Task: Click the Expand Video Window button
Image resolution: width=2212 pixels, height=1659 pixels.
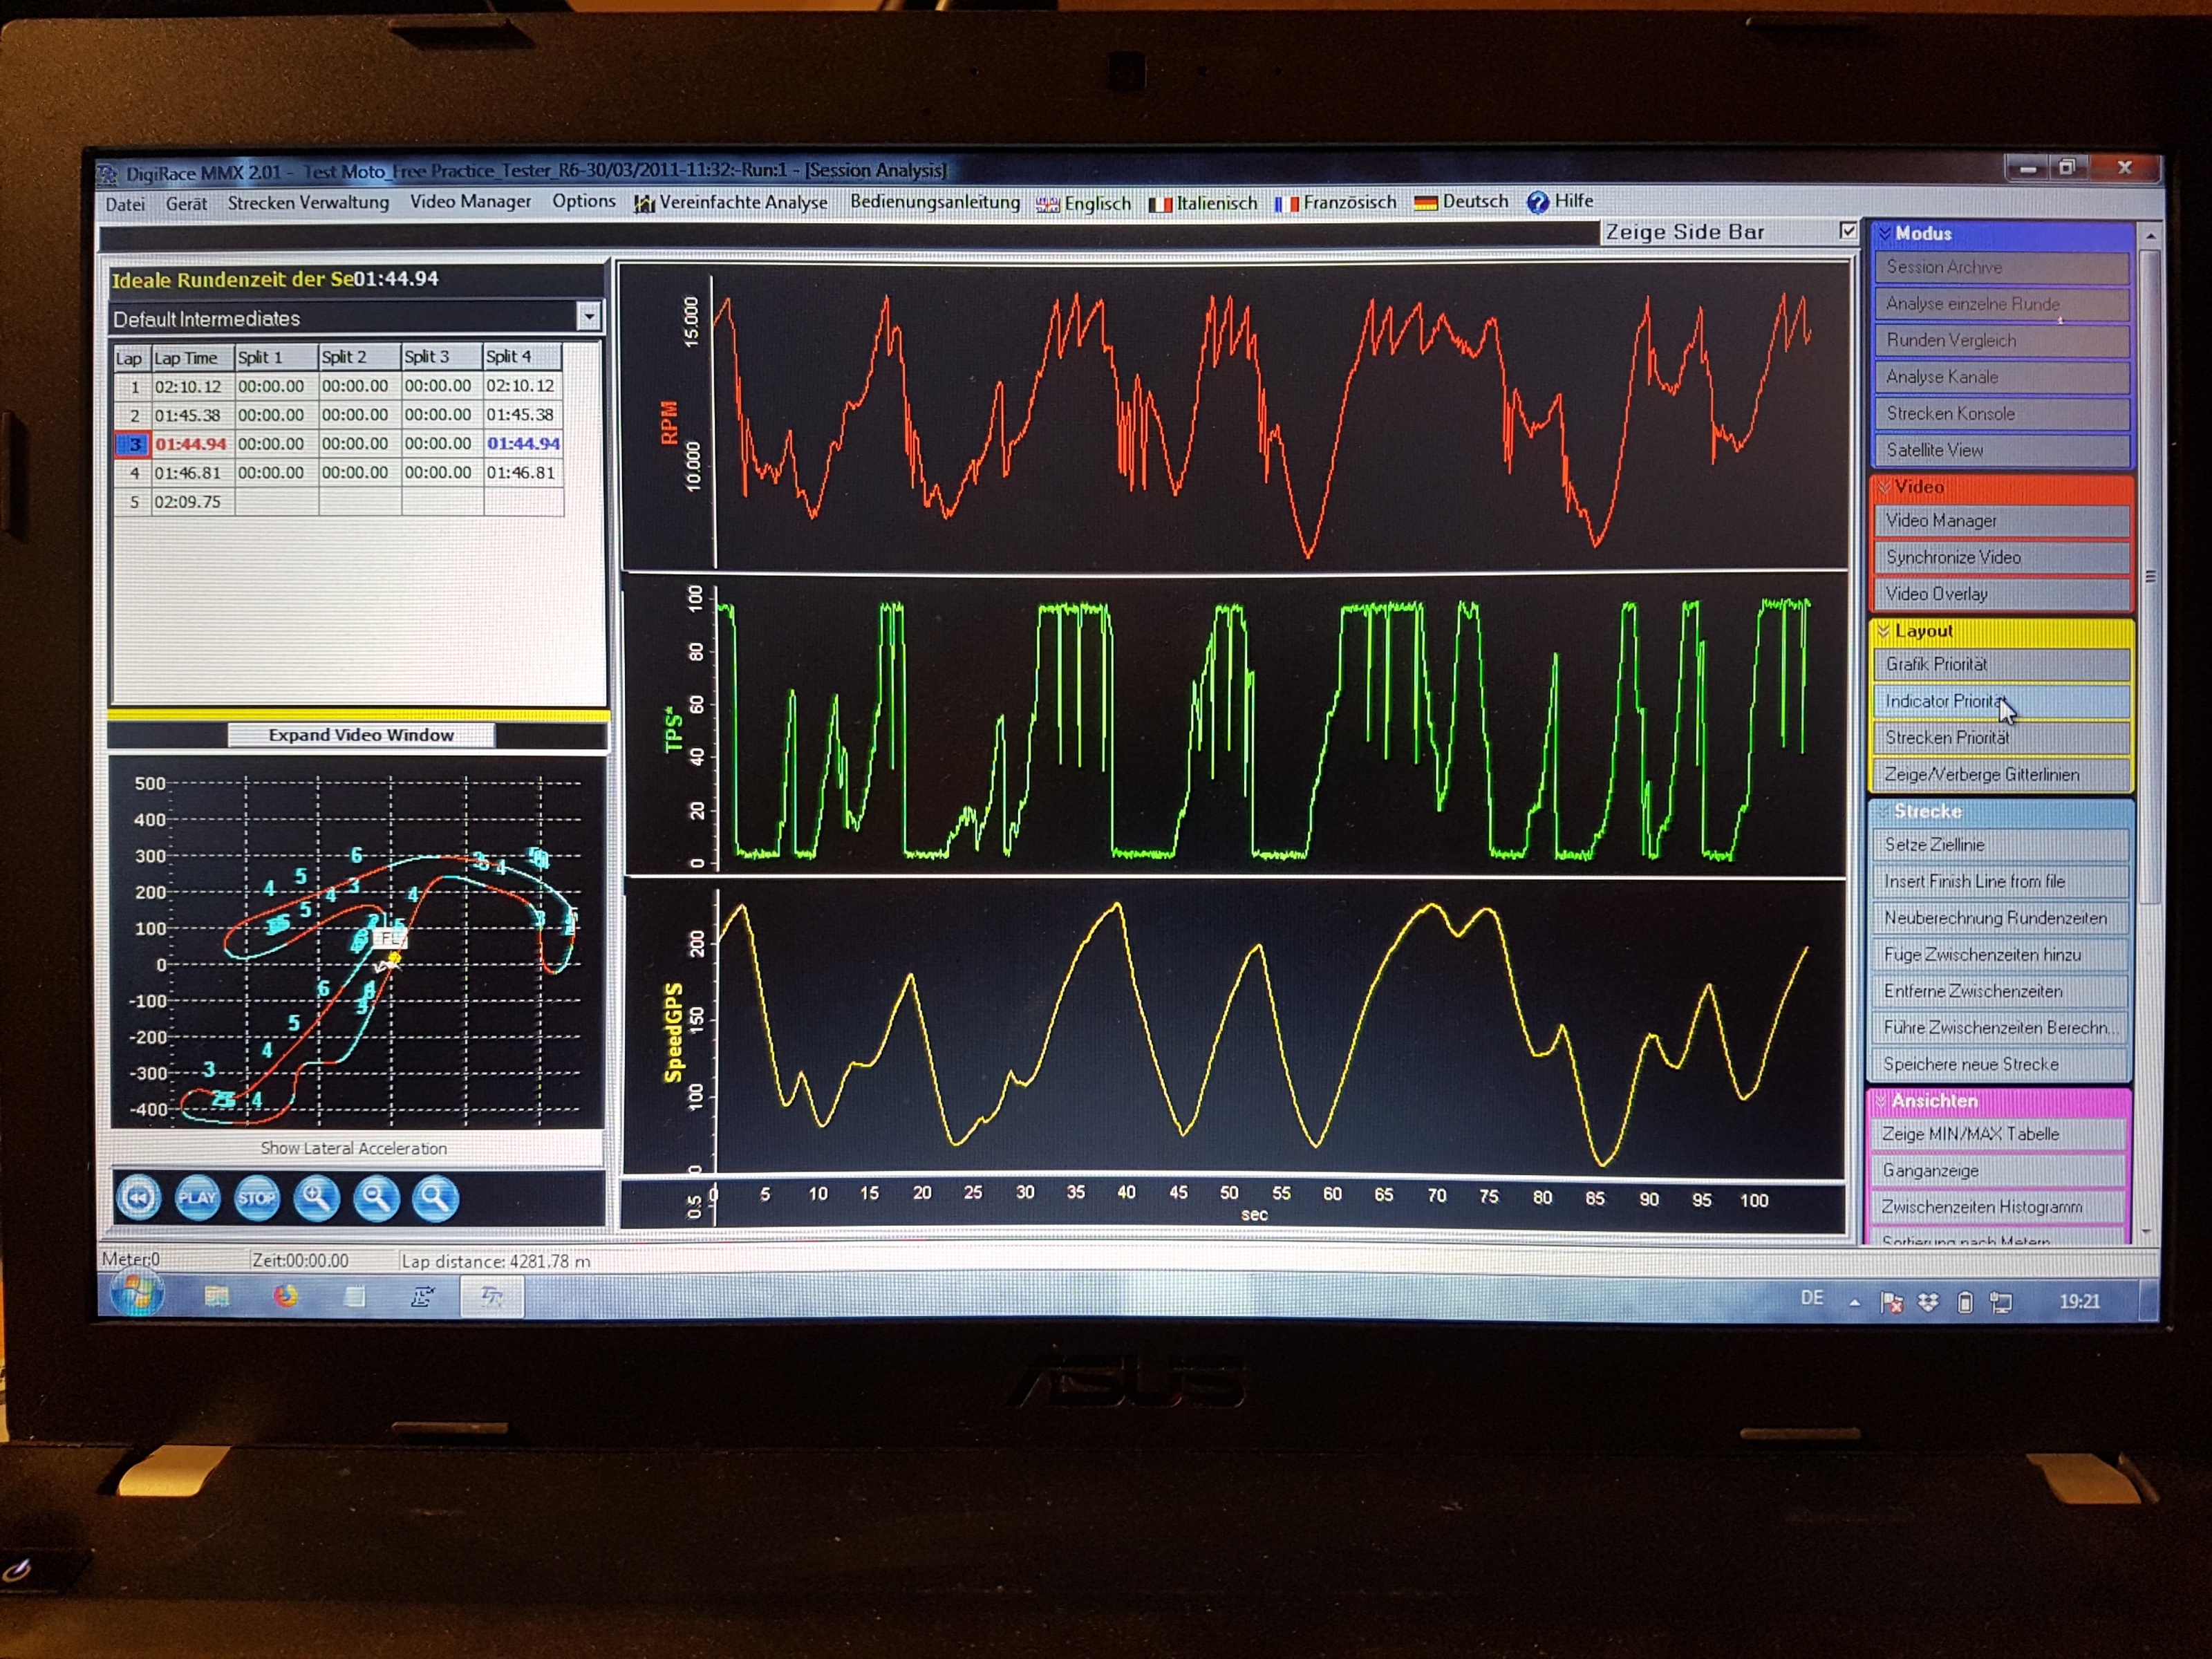Action: tap(361, 735)
